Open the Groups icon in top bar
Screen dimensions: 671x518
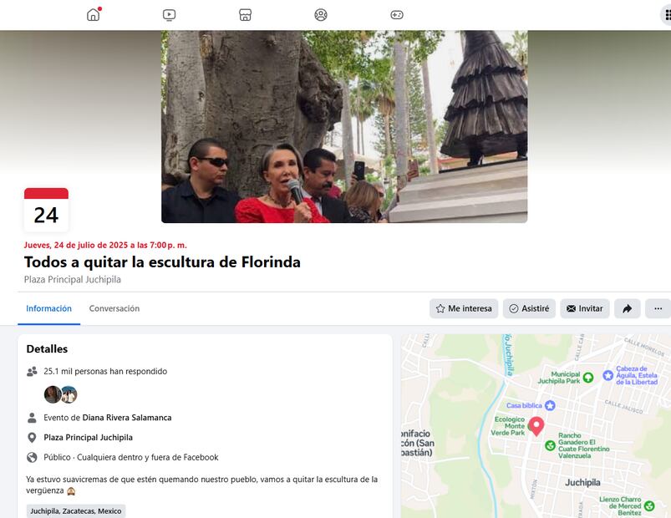(x=321, y=15)
